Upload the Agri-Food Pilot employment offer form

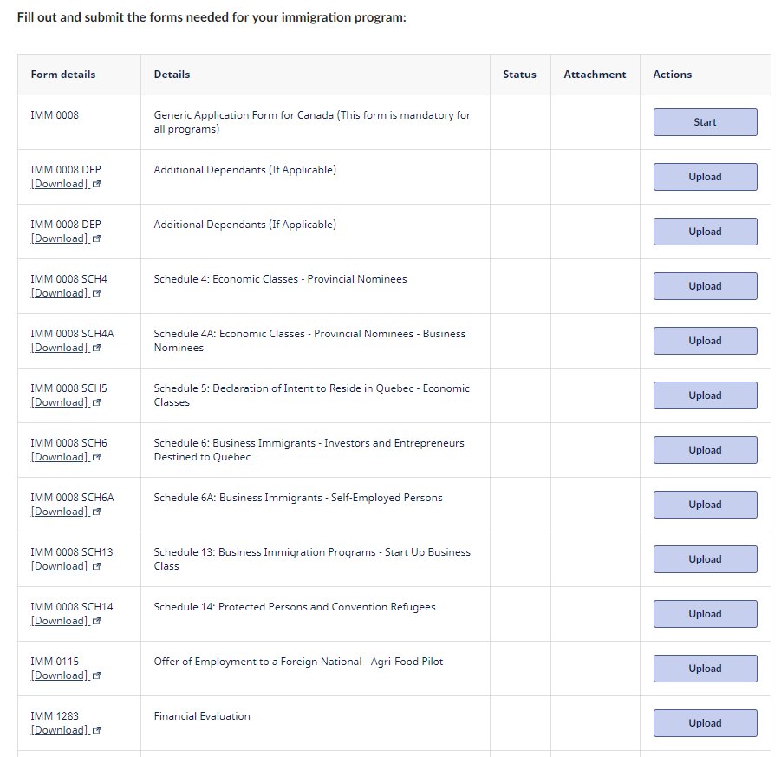tap(705, 669)
